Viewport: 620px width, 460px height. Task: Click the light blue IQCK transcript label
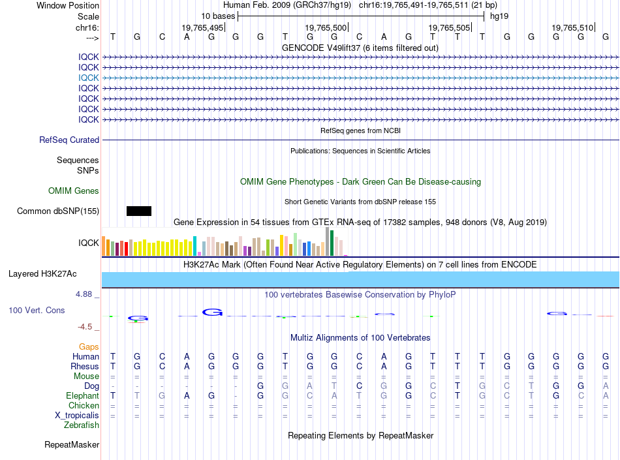tap(88, 78)
